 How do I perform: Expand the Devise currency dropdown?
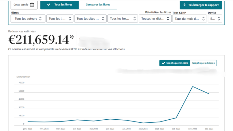point(215,19)
